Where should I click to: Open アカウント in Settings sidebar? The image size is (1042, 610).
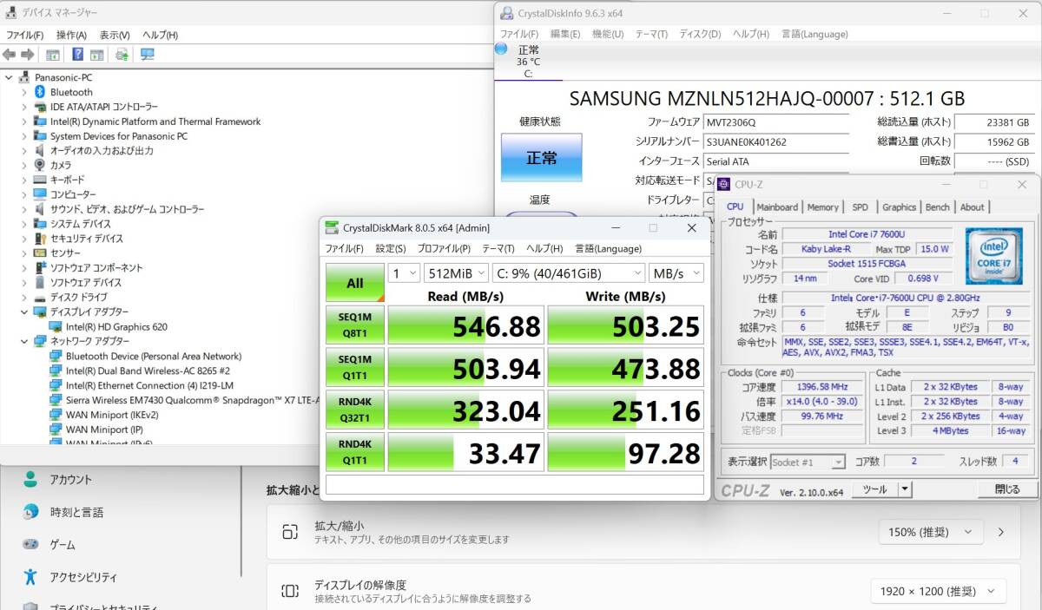click(70, 479)
